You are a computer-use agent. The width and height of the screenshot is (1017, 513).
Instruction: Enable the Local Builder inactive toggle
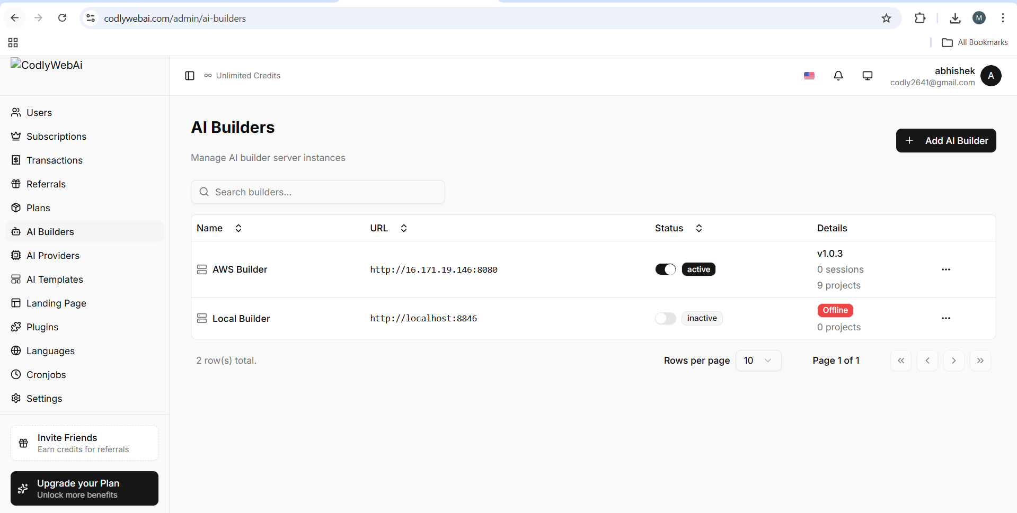click(665, 318)
